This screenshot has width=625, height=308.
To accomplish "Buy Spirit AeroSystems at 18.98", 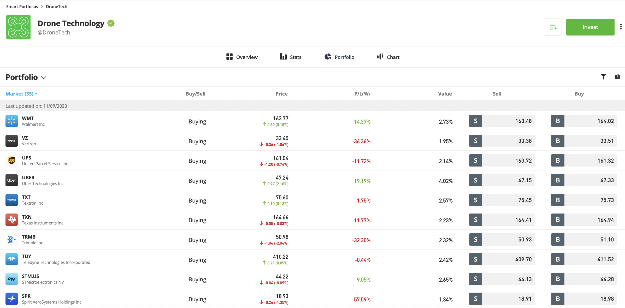I will point(584,299).
